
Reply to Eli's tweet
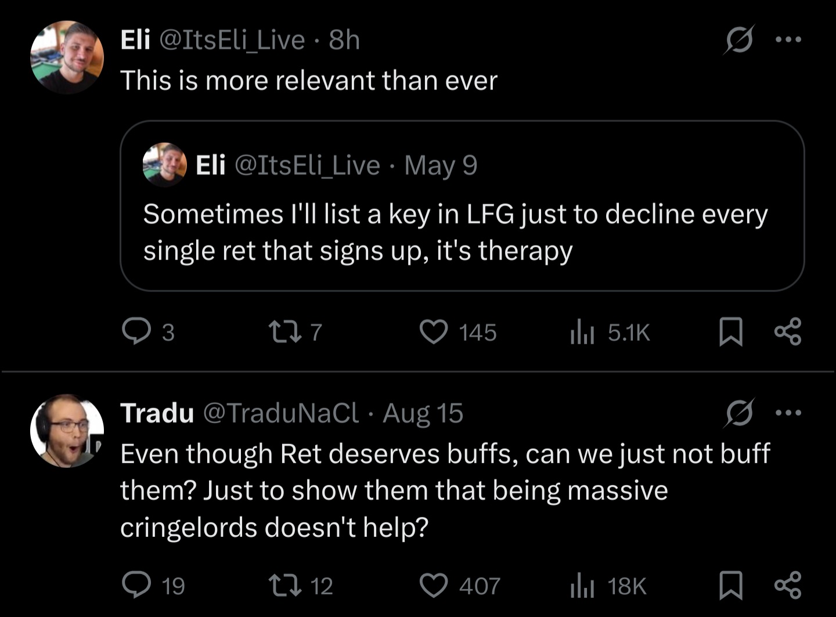pos(136,331)
